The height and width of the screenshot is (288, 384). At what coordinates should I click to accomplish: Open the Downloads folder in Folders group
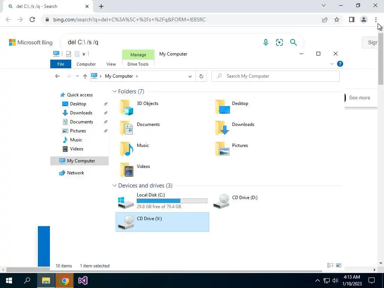pos(235,128)
